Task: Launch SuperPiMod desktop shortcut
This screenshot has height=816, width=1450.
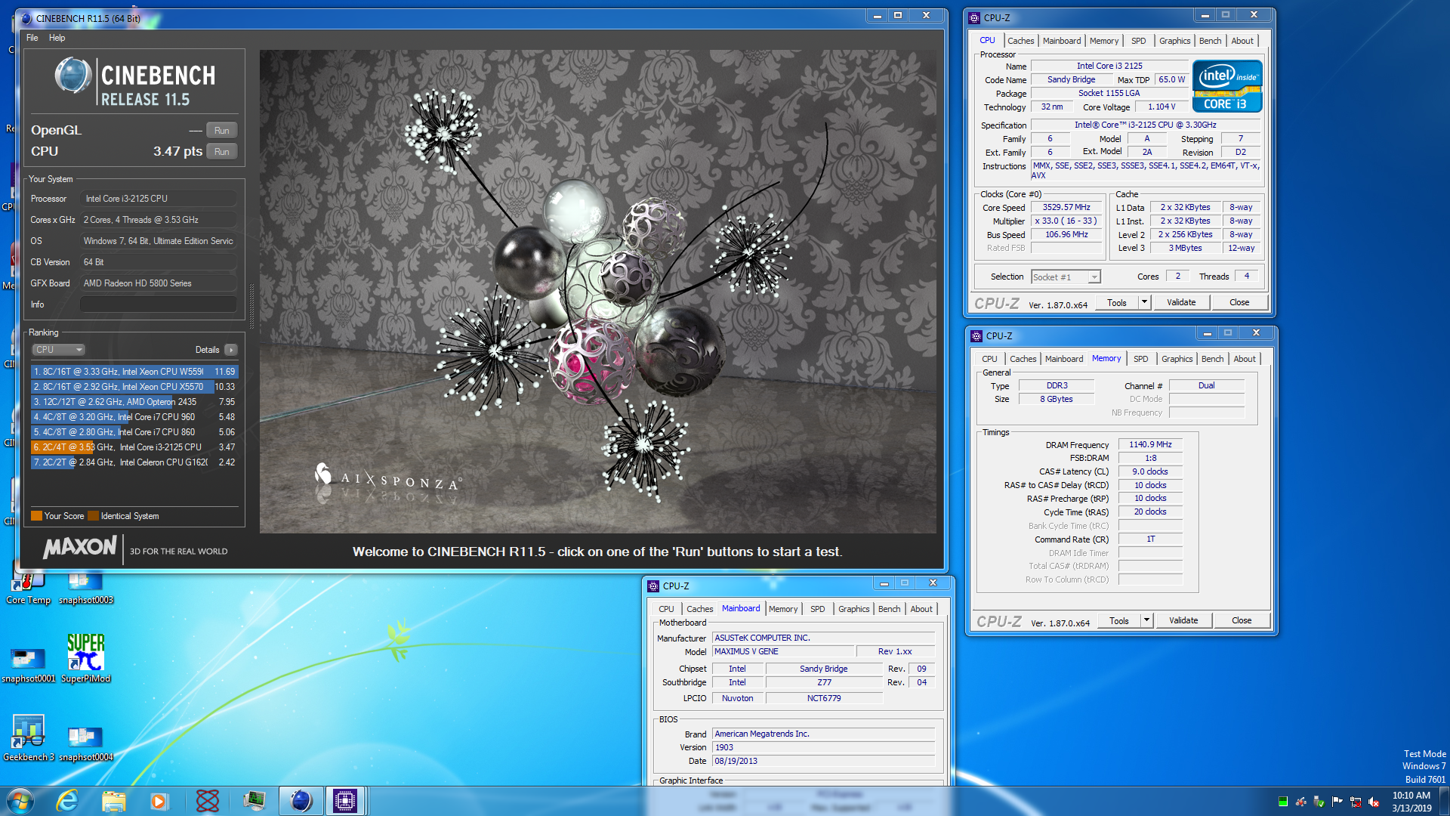Action: (x=85, y=658)
